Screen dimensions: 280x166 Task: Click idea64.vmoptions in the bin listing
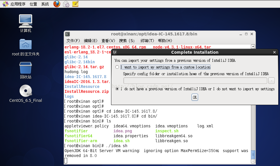(132, 126)
